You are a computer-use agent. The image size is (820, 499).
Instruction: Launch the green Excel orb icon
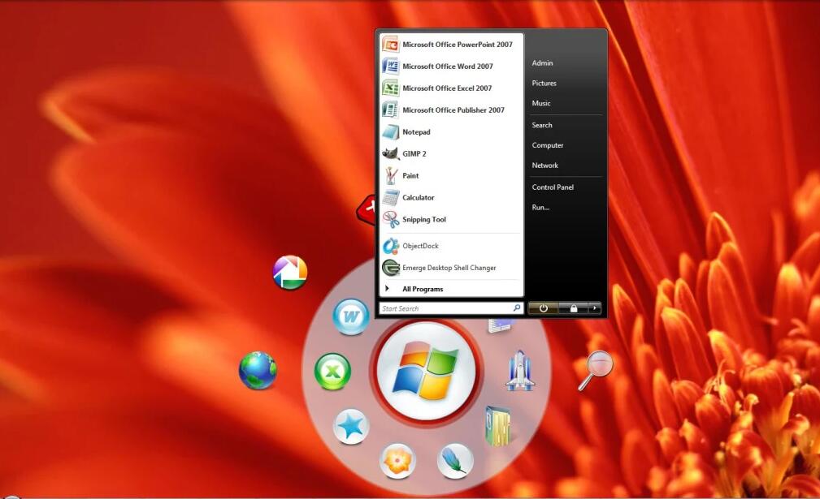pos(332,372)
